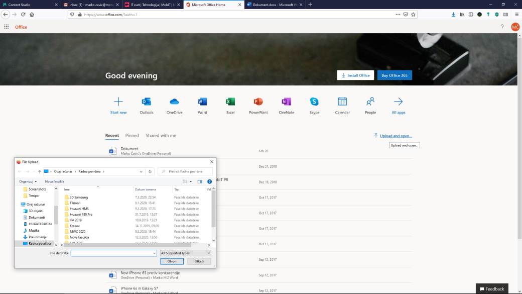The height and width of the screenshot is (294, 522).
Task: Launch OneDrive from the app row
Action: (174, 102)
